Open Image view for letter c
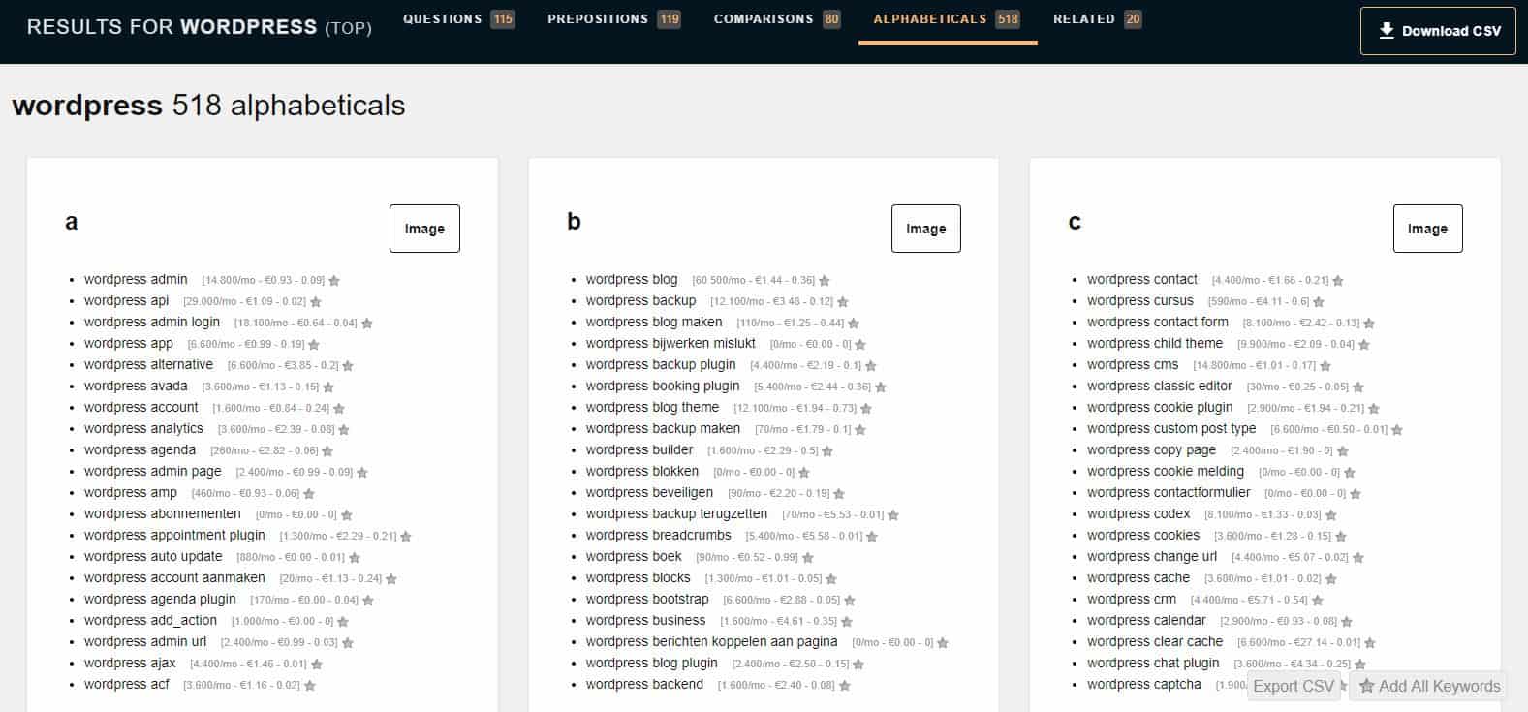 click(1427, 229)
